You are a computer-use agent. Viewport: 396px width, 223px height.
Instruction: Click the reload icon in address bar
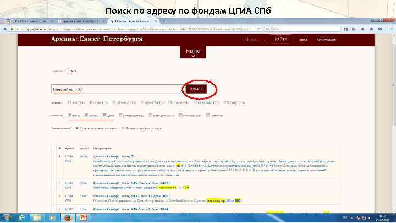pyautogui.click(x=258, y=29)
